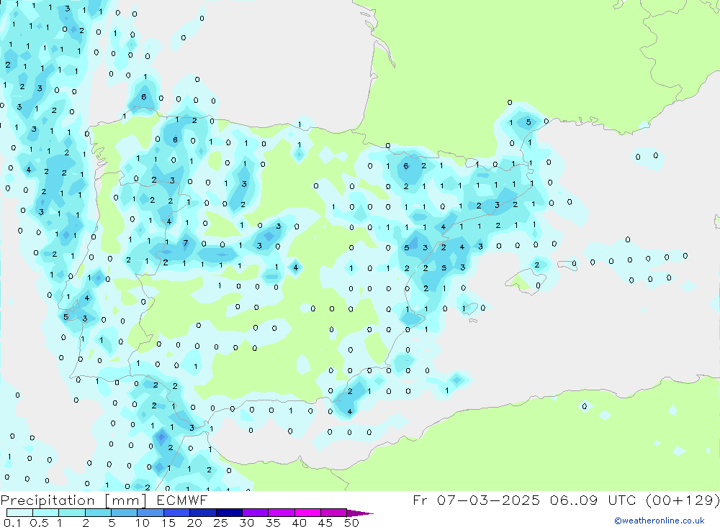Image resolution: width=720 pixels, height=527 pixels.
Task: Click the 40 to 45 mm magenta swatch
Action: point(307,513)
